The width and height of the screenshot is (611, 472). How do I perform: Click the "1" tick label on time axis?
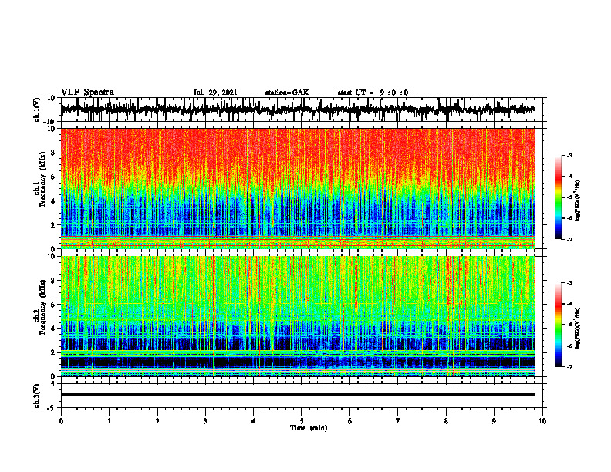click(109, 421)
